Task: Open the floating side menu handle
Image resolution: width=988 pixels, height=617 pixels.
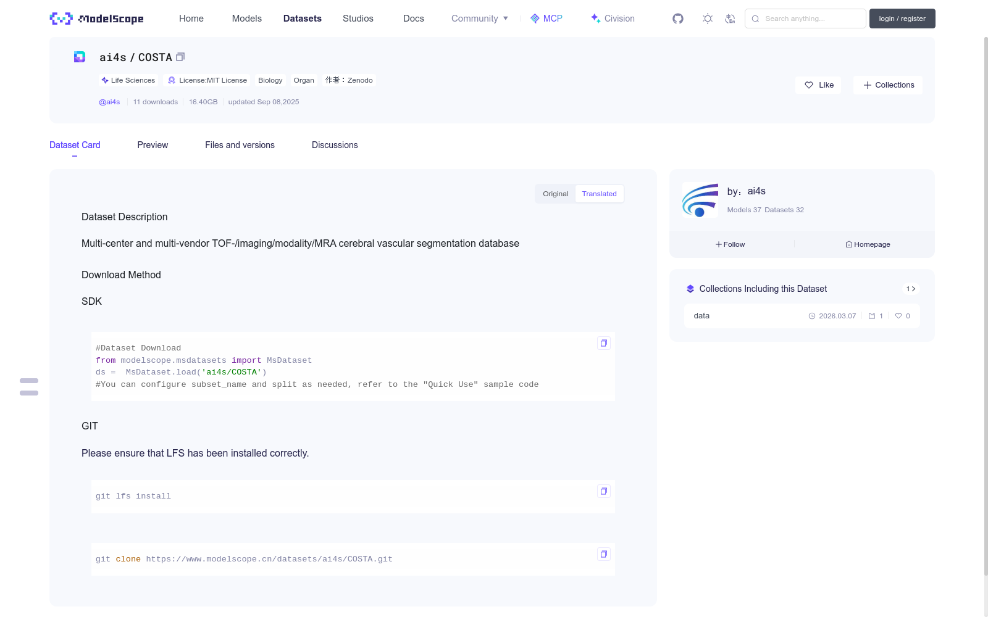Action: [x=29, y=387]
